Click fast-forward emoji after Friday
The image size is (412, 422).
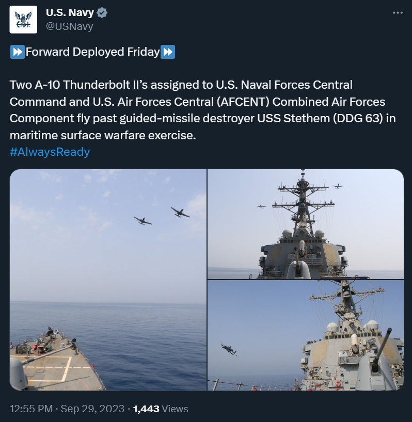[168, 52]
